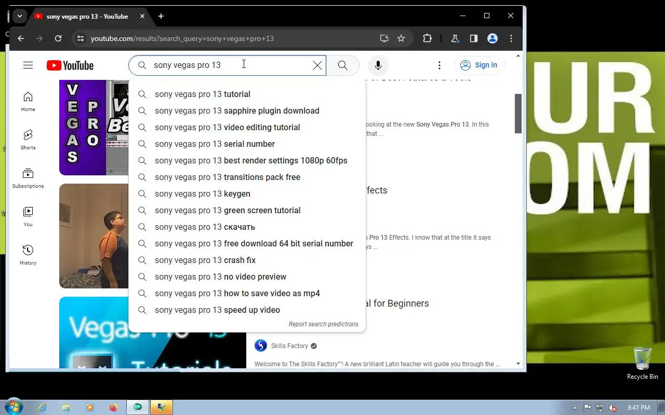Choose suggestion 'green screen tutorial'
The height and width of the screenshot is (415, 665).
(x=247, y=210)
